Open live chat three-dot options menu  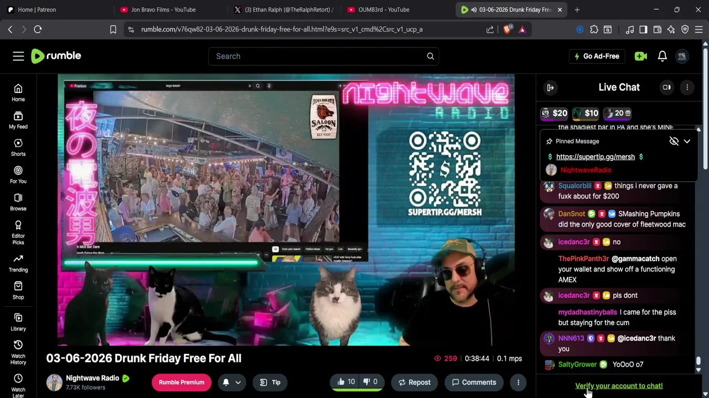click(x=687, y=87)
